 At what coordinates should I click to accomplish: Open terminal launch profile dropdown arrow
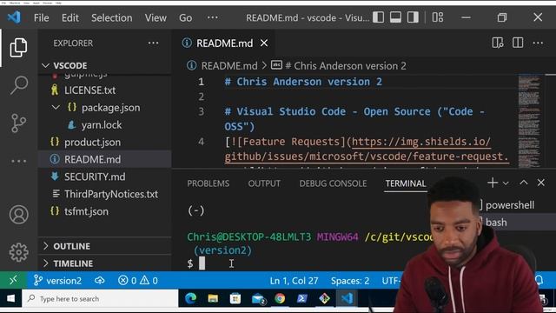click(x=506, y=183)
